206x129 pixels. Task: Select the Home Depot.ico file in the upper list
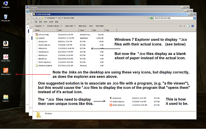tap(45, 62)
